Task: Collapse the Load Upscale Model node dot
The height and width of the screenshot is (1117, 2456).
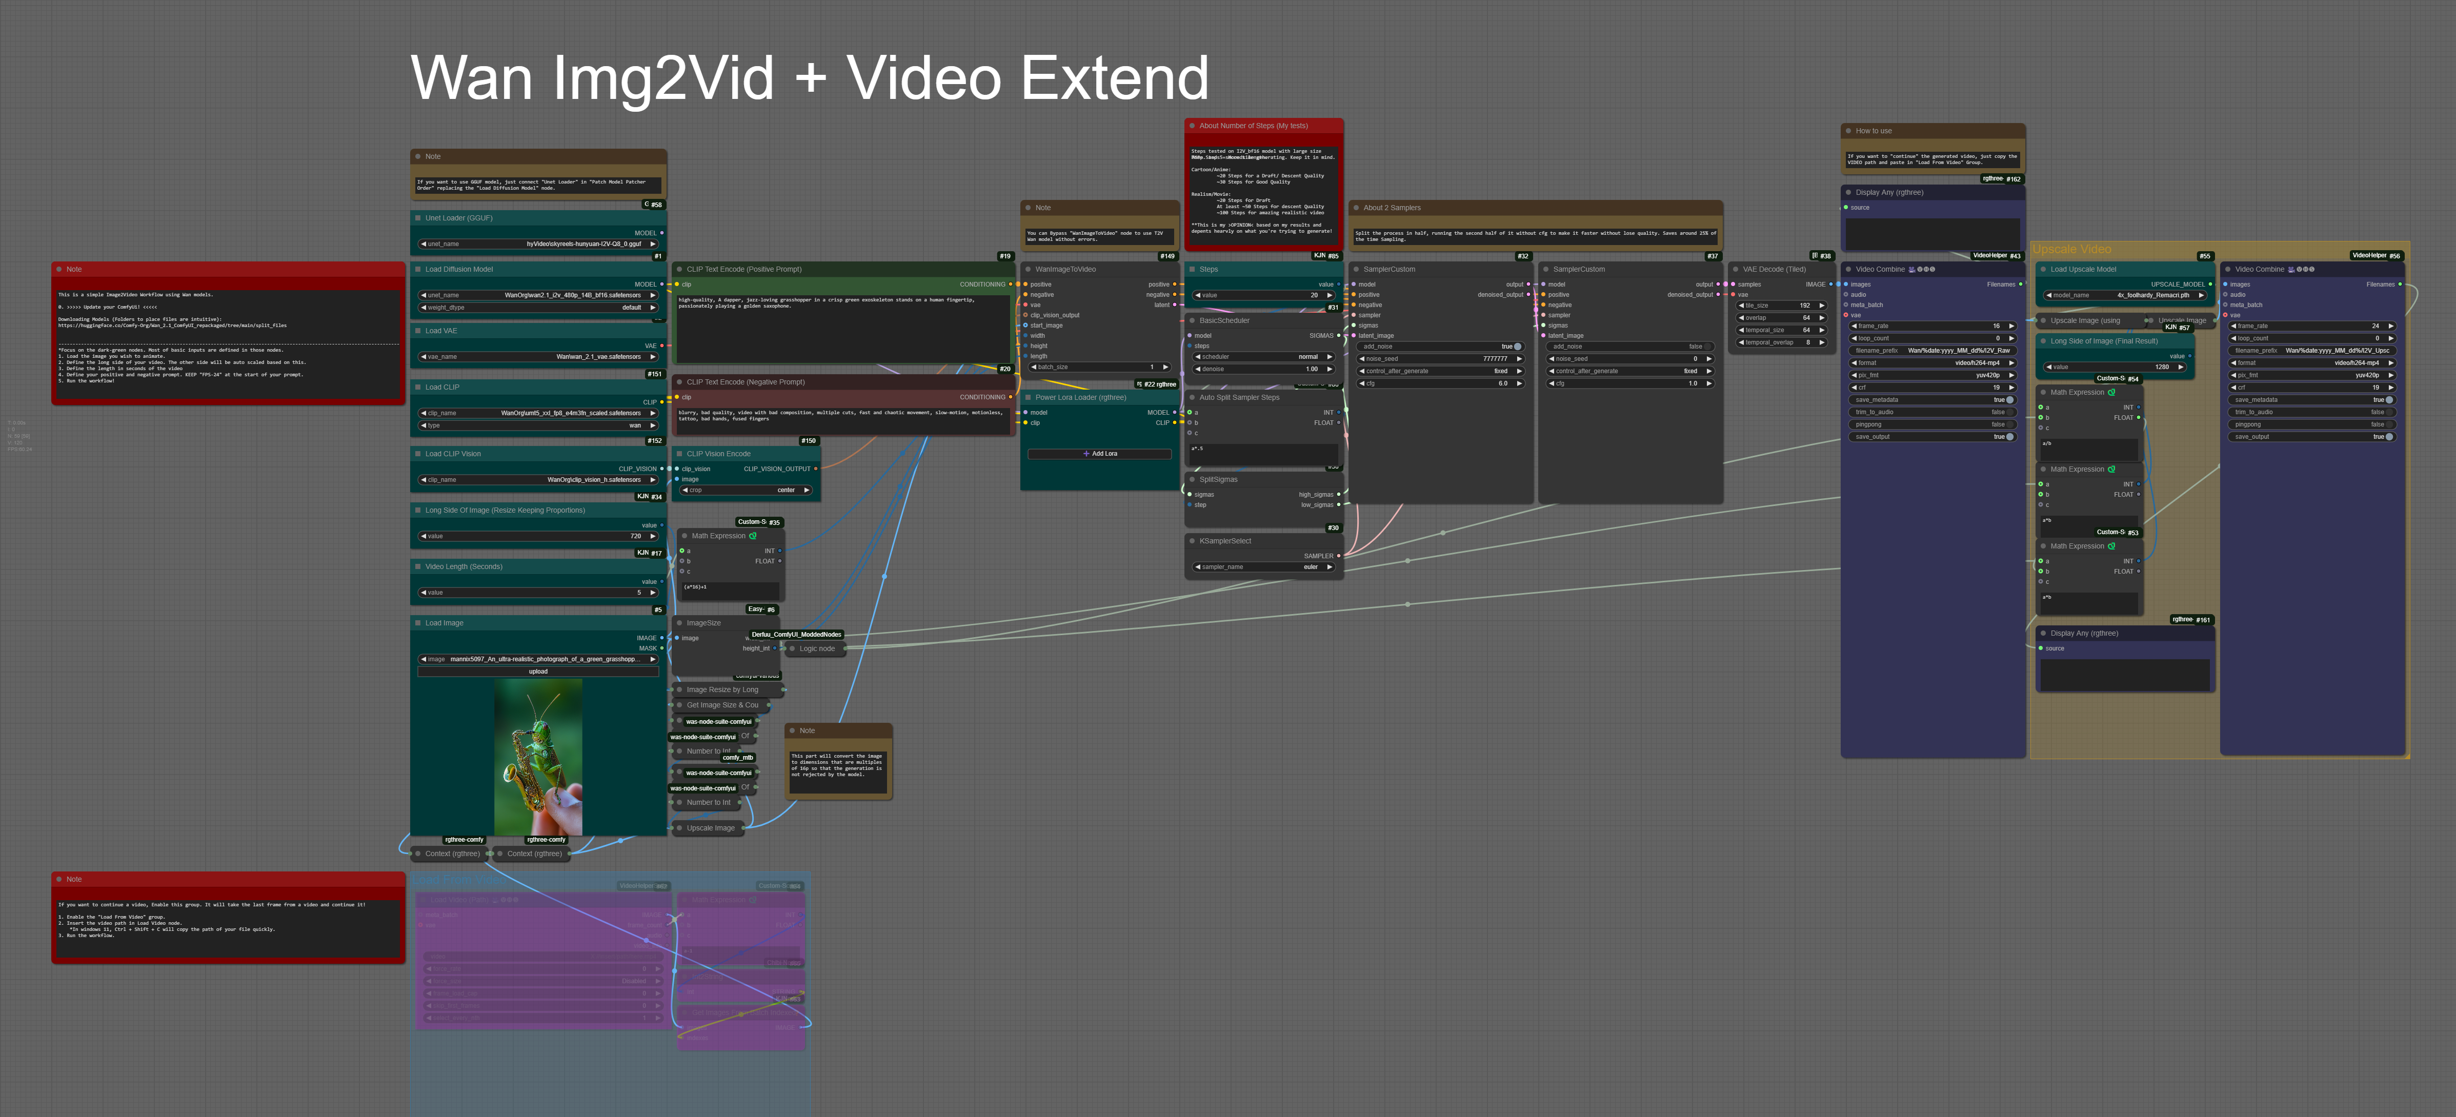Action: point(2043,270)
